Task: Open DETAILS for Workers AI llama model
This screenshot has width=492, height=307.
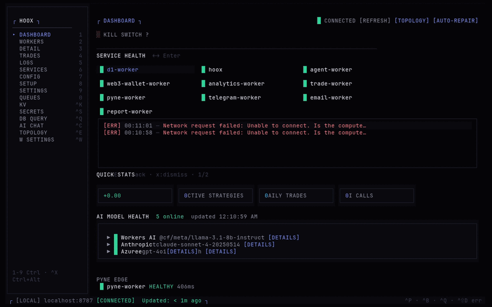Action: (x=284, y=237)
